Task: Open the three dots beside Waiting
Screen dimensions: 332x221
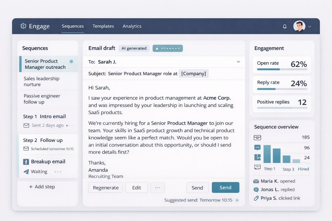Action: tap(58, 172)
